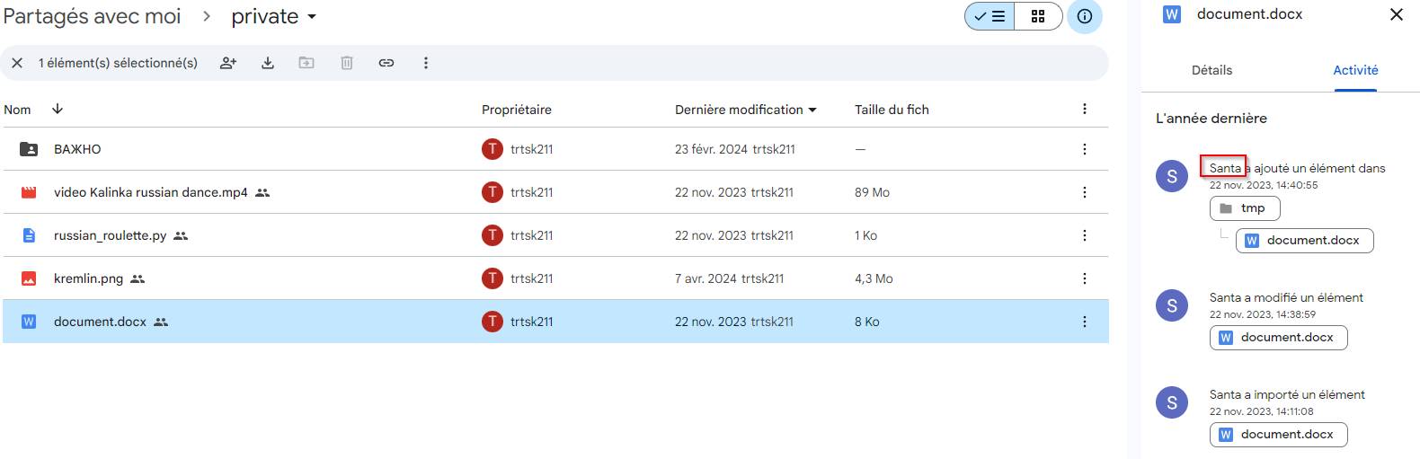Reverse sort direction arrow beside Nom

click(58, 109)
